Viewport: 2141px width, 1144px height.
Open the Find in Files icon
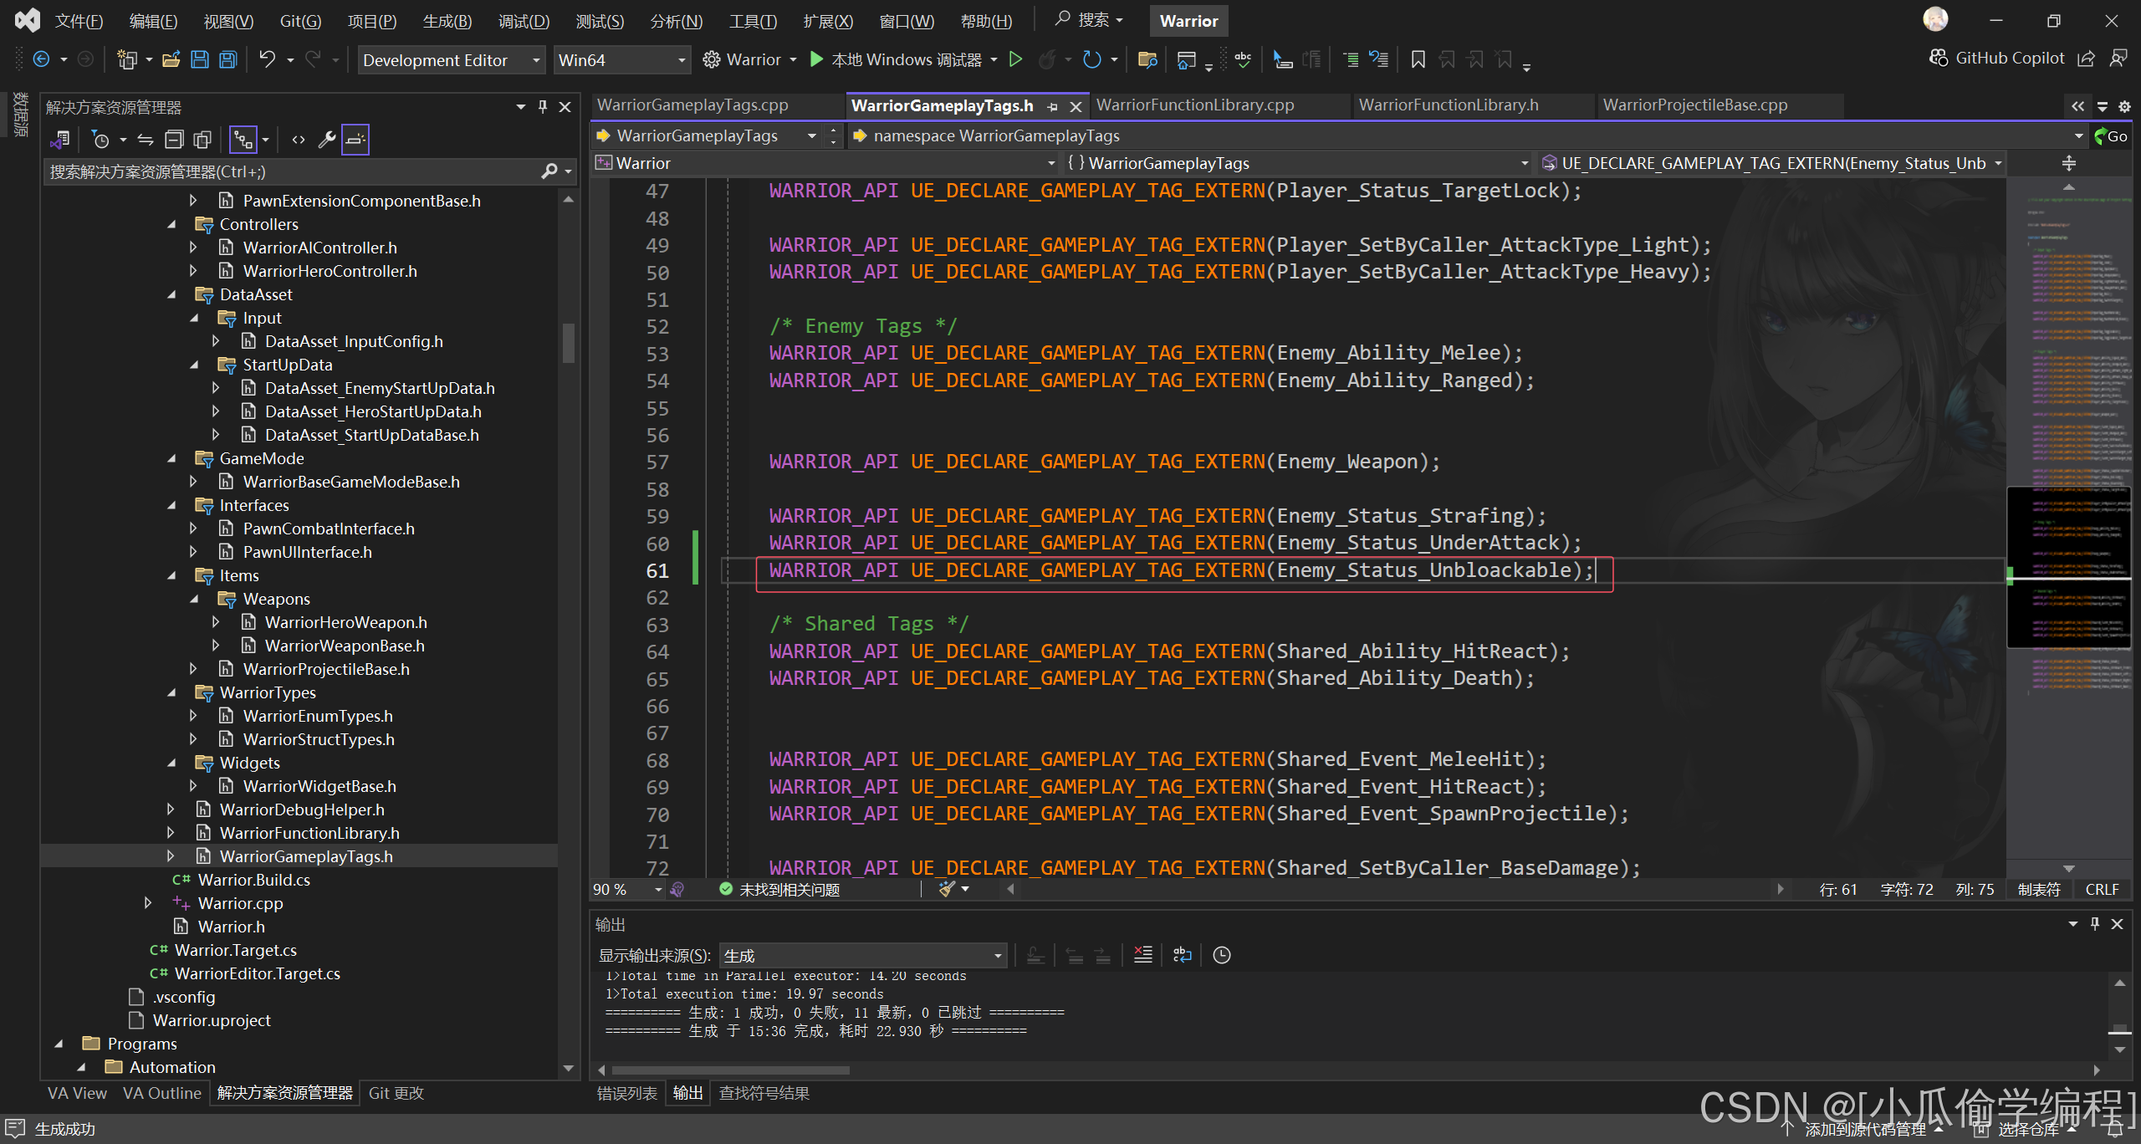click(1147, 59)
